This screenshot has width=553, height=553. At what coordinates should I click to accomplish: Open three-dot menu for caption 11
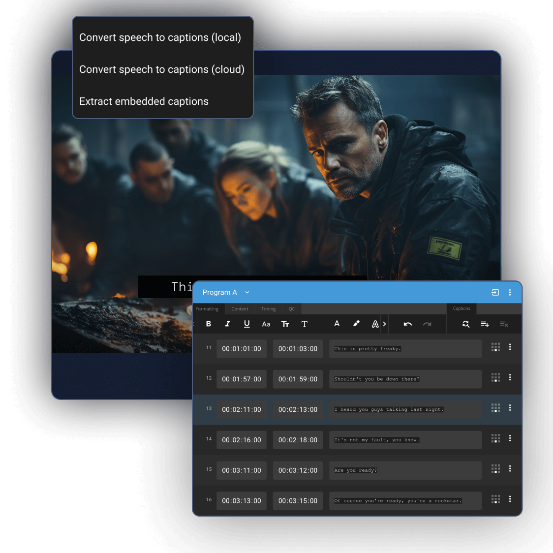point(510,347)
